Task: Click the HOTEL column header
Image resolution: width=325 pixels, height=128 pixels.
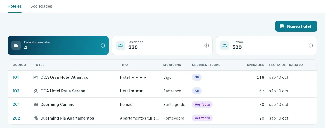Action: 39,65
